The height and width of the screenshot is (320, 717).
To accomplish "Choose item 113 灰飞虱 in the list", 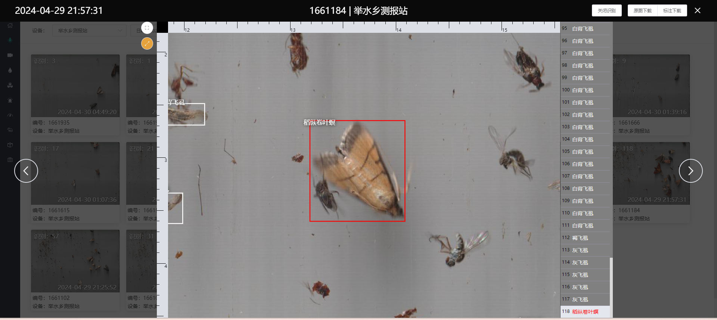I will coord(580,250).
